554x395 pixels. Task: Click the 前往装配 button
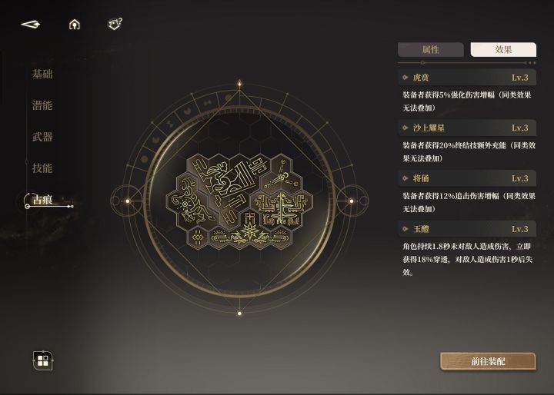coord(488,361)
